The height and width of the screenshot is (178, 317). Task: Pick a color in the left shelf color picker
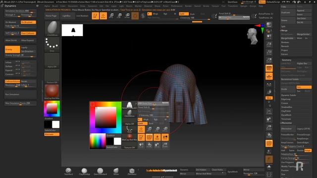(52, 109)
